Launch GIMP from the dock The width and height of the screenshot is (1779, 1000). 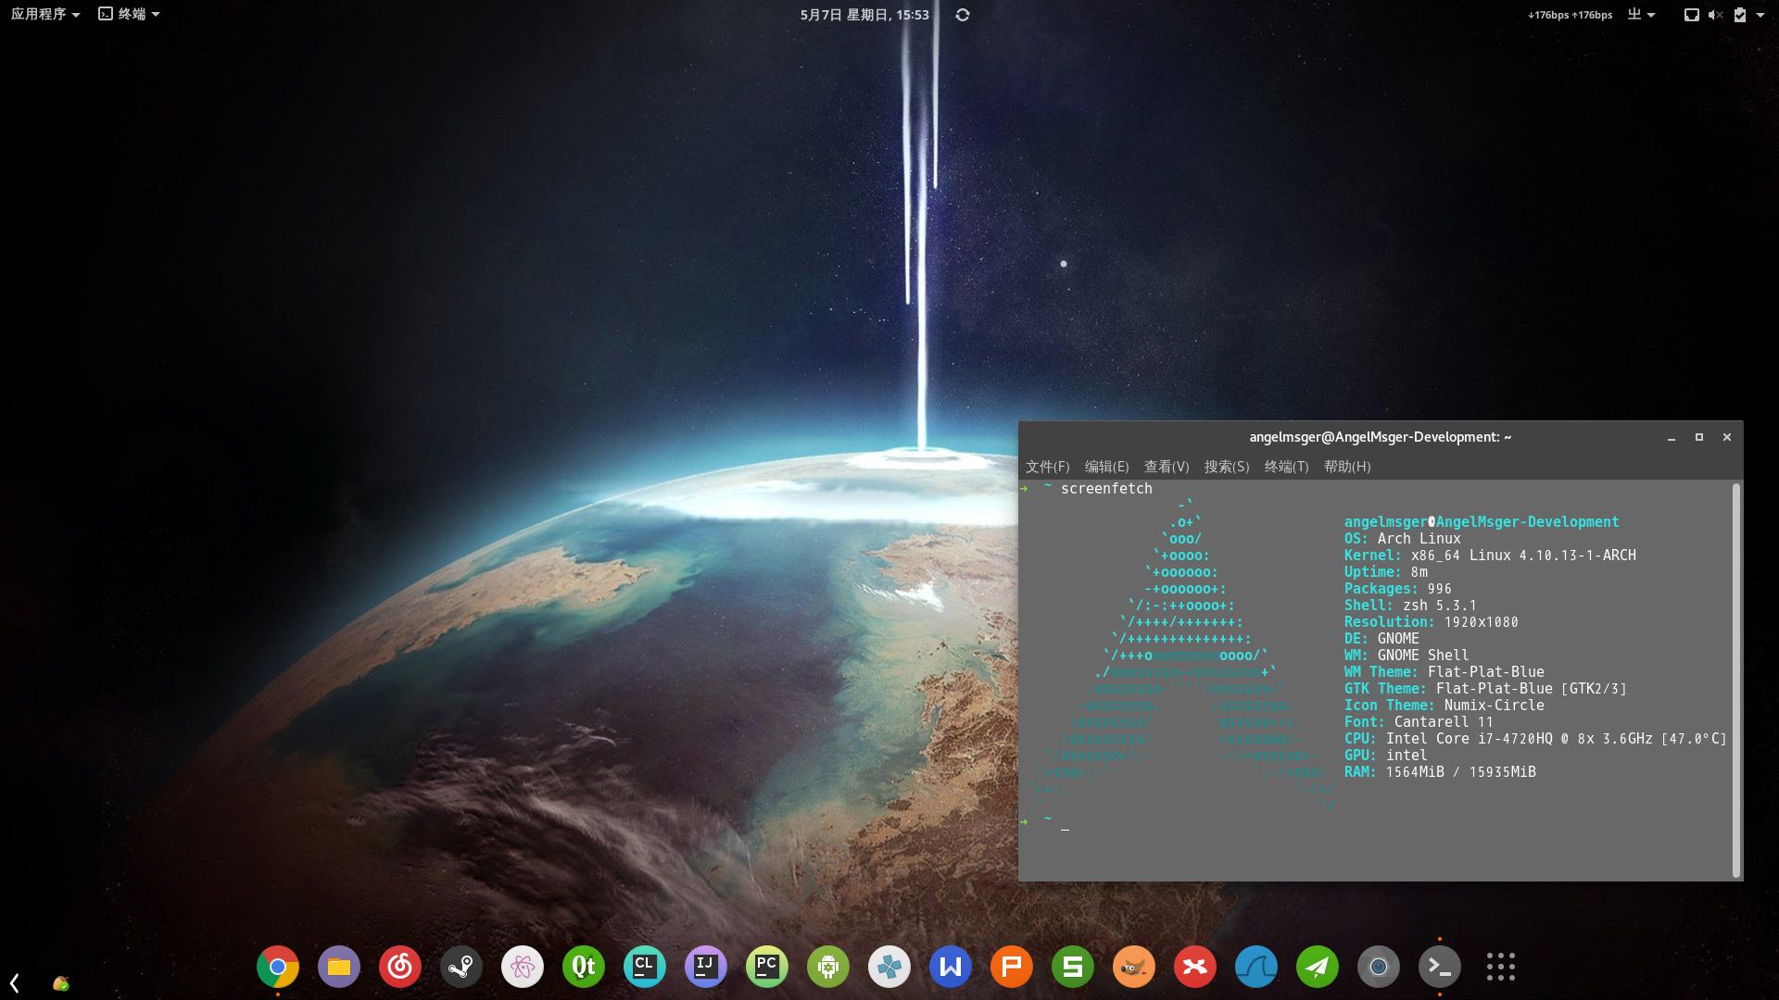click(1134, 967)
